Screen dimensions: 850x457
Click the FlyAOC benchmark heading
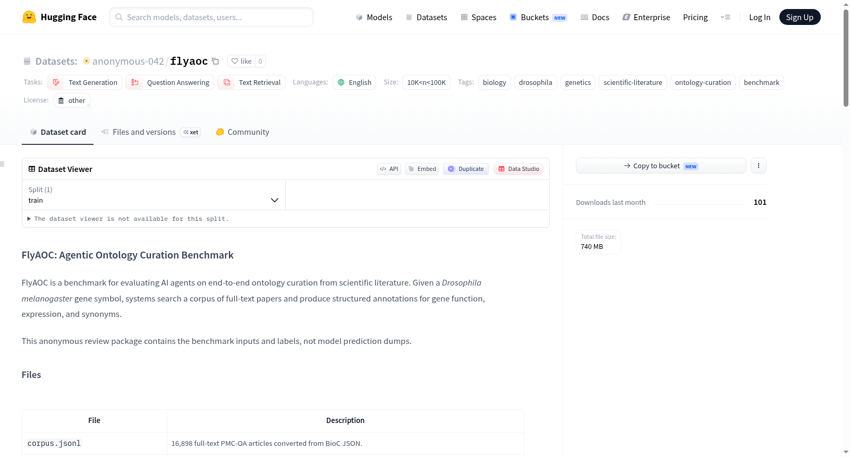tap(127, 255)
